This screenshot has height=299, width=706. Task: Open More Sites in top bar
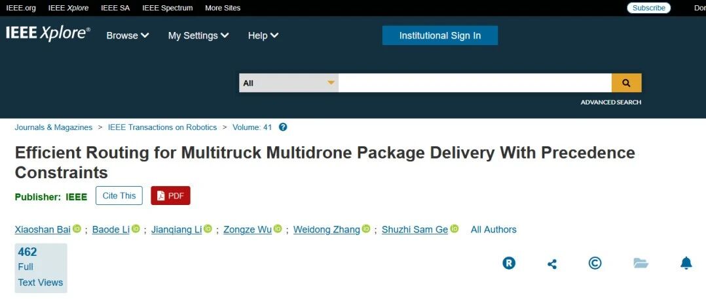[223, 8]
